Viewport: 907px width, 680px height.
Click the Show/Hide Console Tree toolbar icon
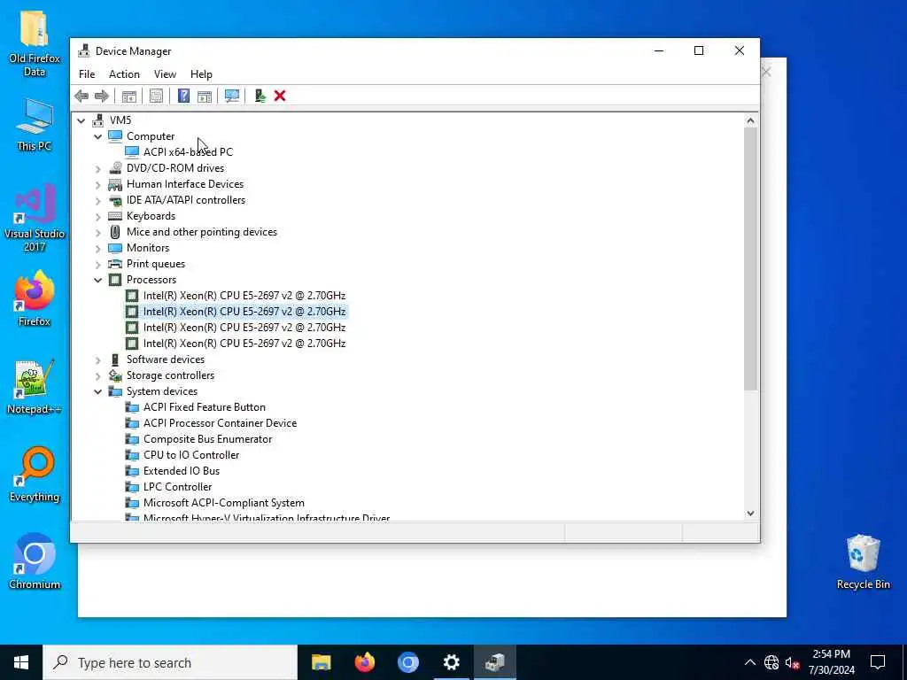point(129,96)
